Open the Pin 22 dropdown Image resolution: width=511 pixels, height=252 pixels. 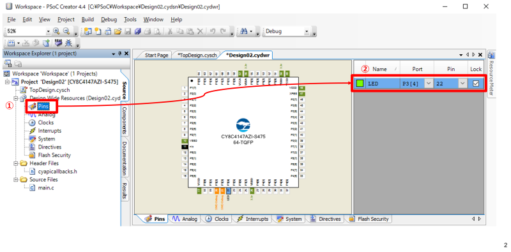tap(462, 84)
